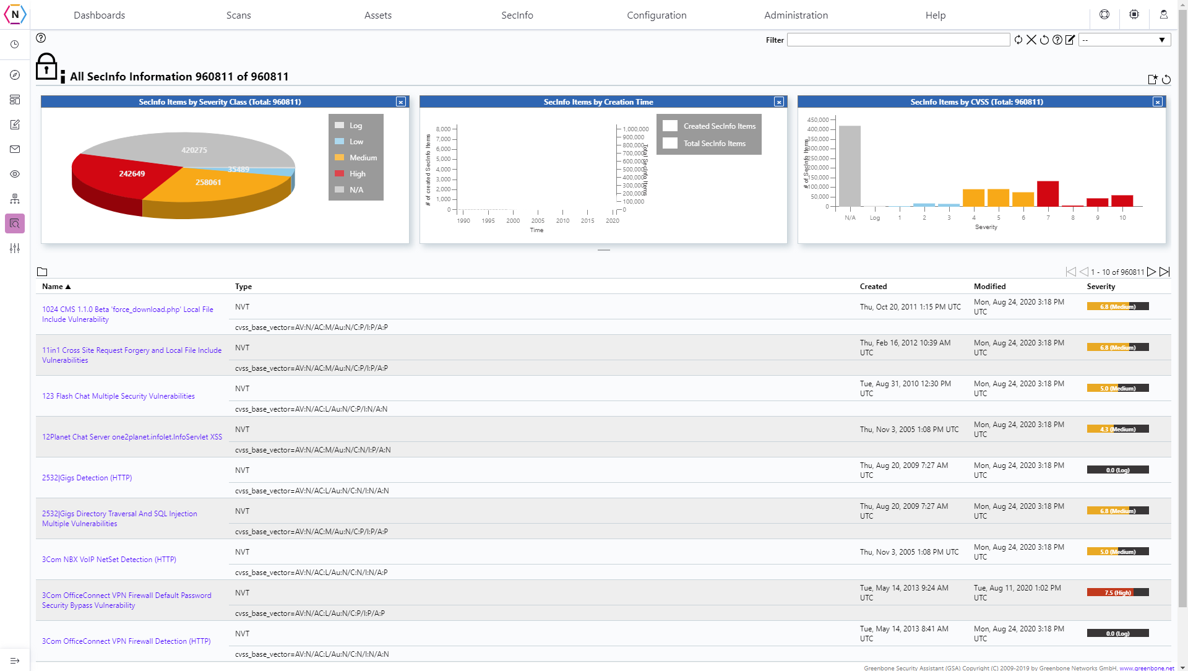Image resolution: width=1188 pixels, height=671 pixels.
Task: Go to next page arrow
Action: point(1151,272)
